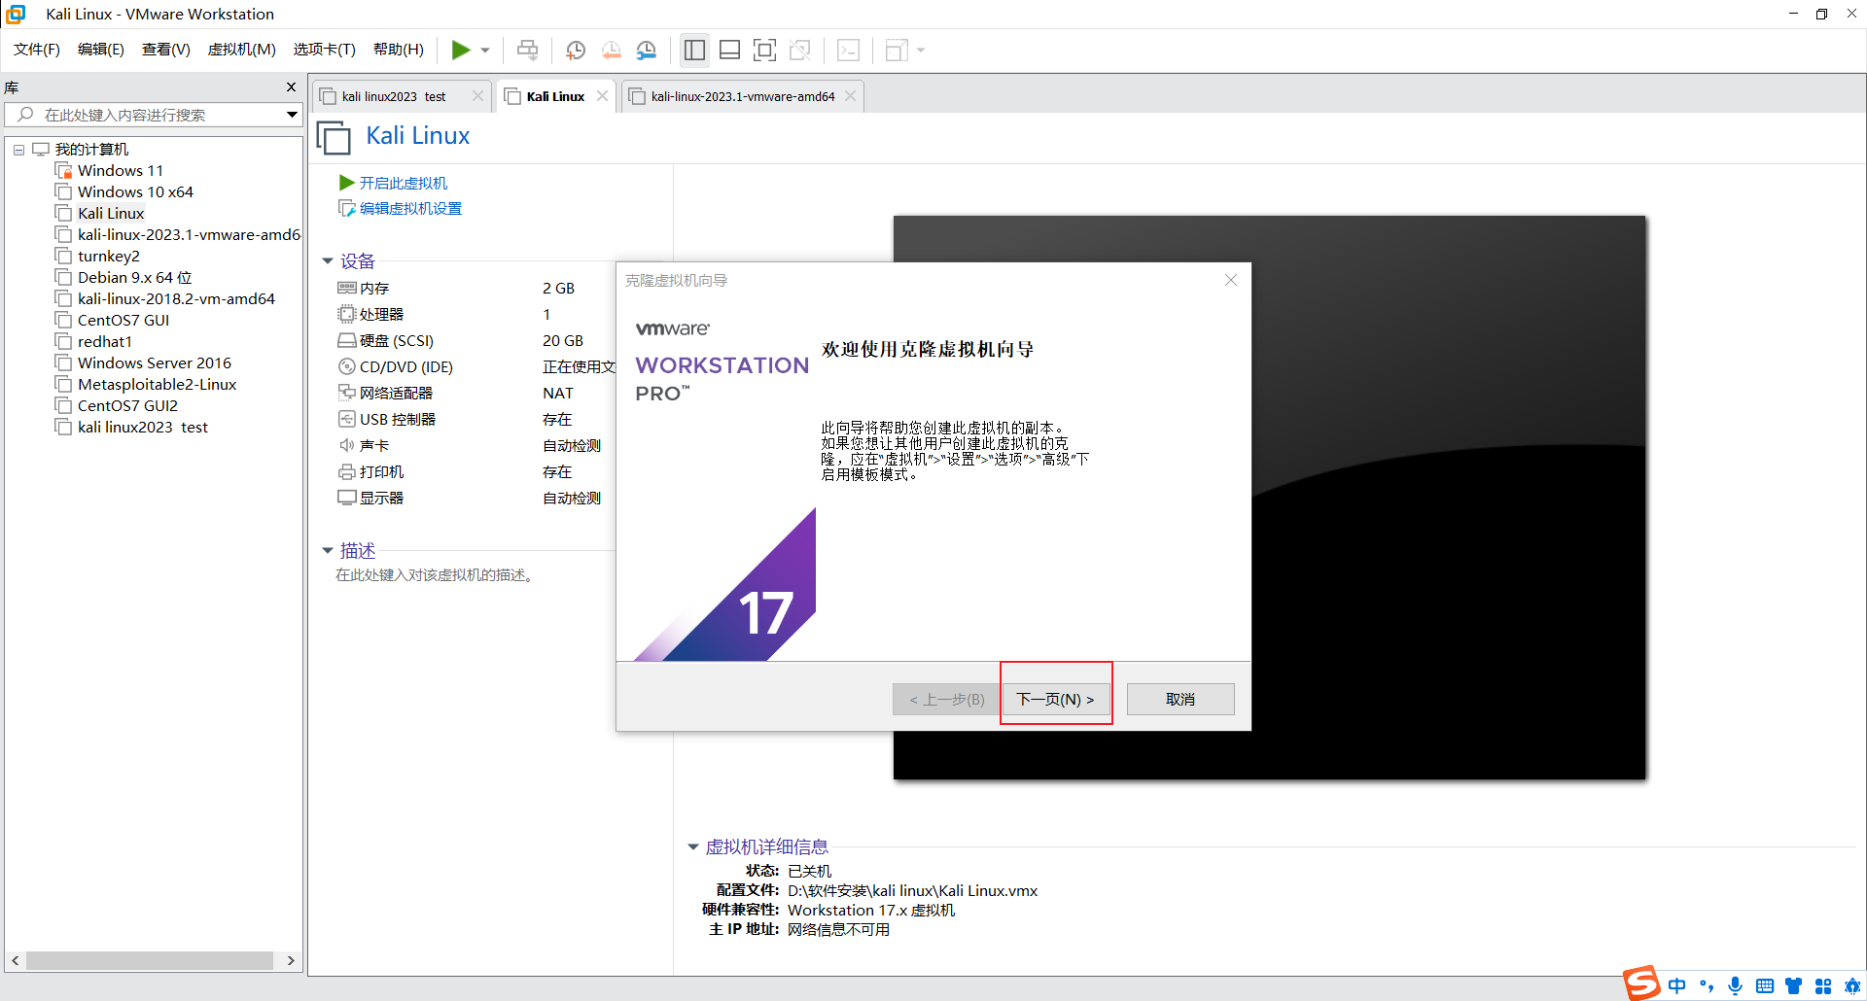Open the 编辑(E) menu
The image size is (1867, 1001).
pyautogui.click(x=101, y=50)
